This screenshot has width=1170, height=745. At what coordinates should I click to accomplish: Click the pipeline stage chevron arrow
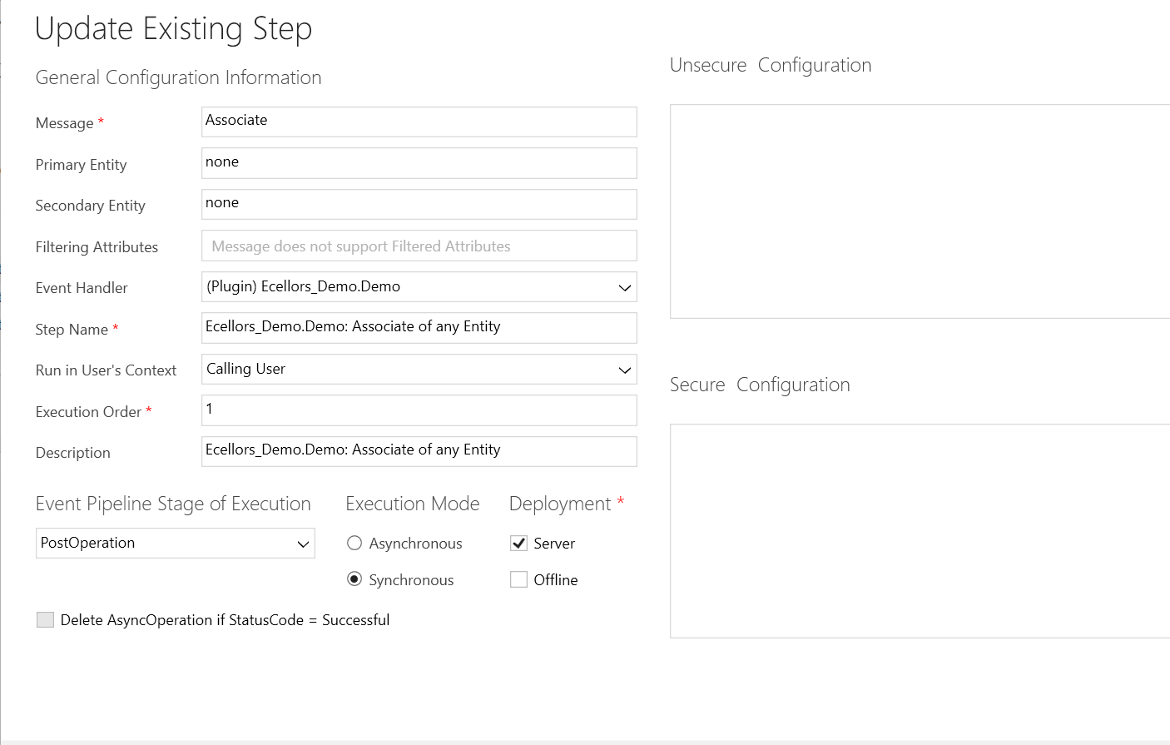[303, 544]
